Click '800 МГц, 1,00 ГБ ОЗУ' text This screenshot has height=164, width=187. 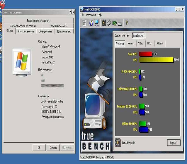pyautogui.click(x=51, y=112)
